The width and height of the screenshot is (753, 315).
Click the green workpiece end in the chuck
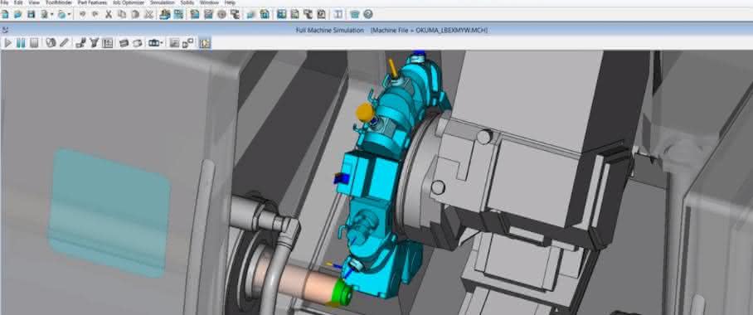pos(342,292)
